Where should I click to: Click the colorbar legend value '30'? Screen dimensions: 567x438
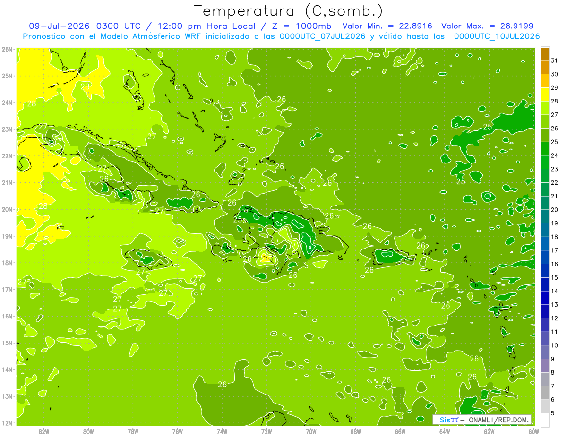click(555, 74)
